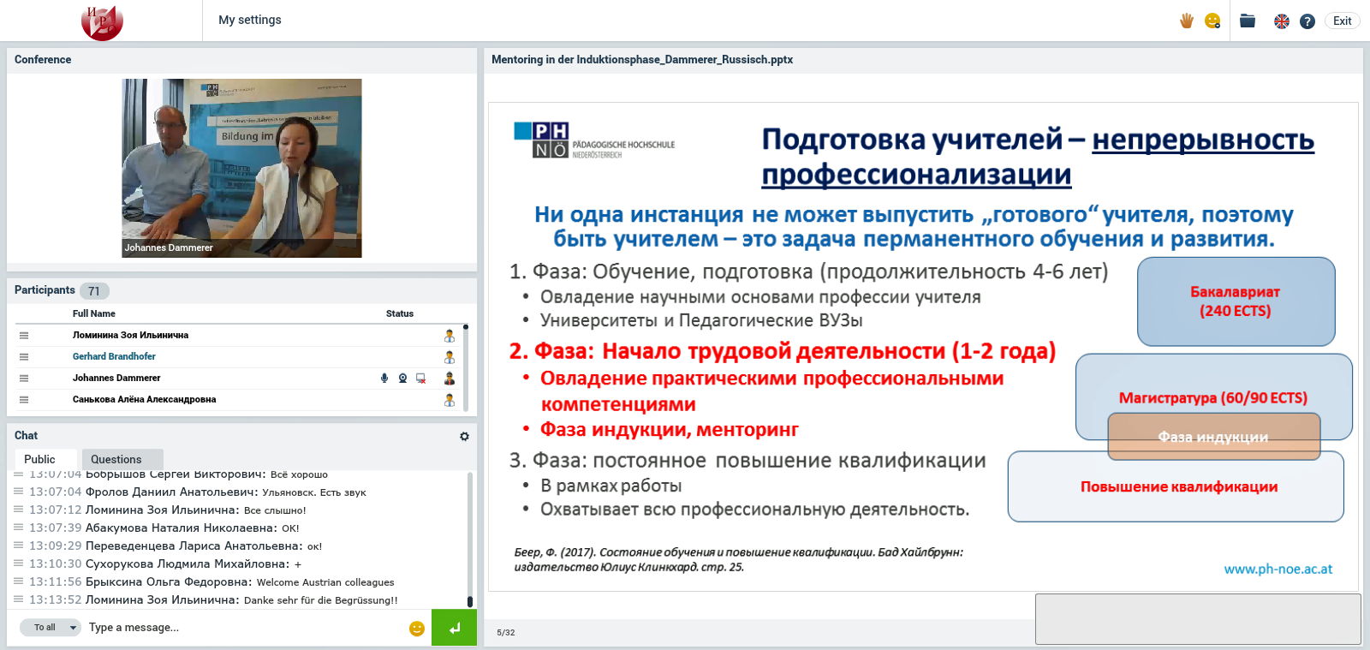Screen dimensions: 1370x650
Task: Open row menu for Gerhard Brandhofer
Action: click(24, 357)
